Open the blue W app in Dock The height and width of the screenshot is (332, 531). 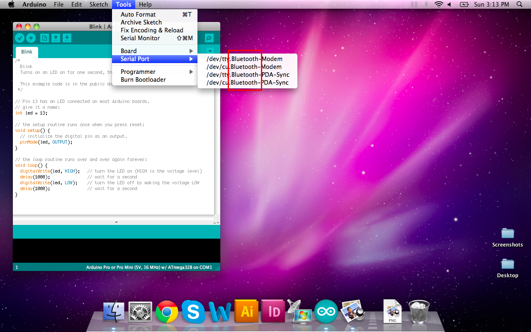[x=219, y=312]
